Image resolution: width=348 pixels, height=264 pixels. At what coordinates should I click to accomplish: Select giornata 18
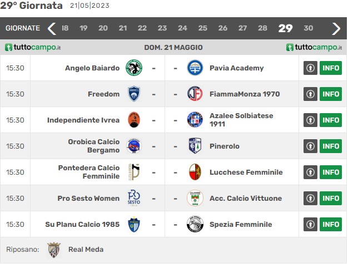coord(65,28)
